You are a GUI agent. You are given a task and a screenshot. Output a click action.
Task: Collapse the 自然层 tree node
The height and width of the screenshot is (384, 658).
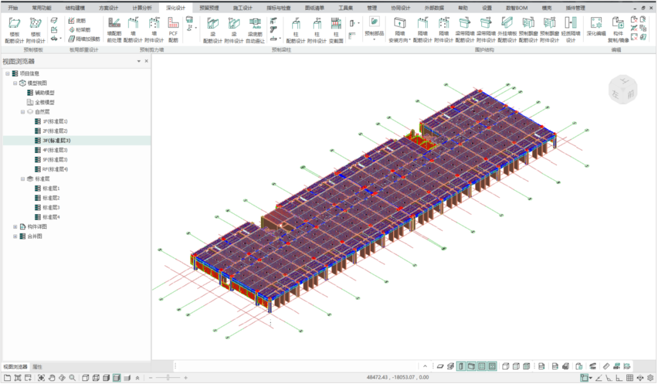pos(23,112)
